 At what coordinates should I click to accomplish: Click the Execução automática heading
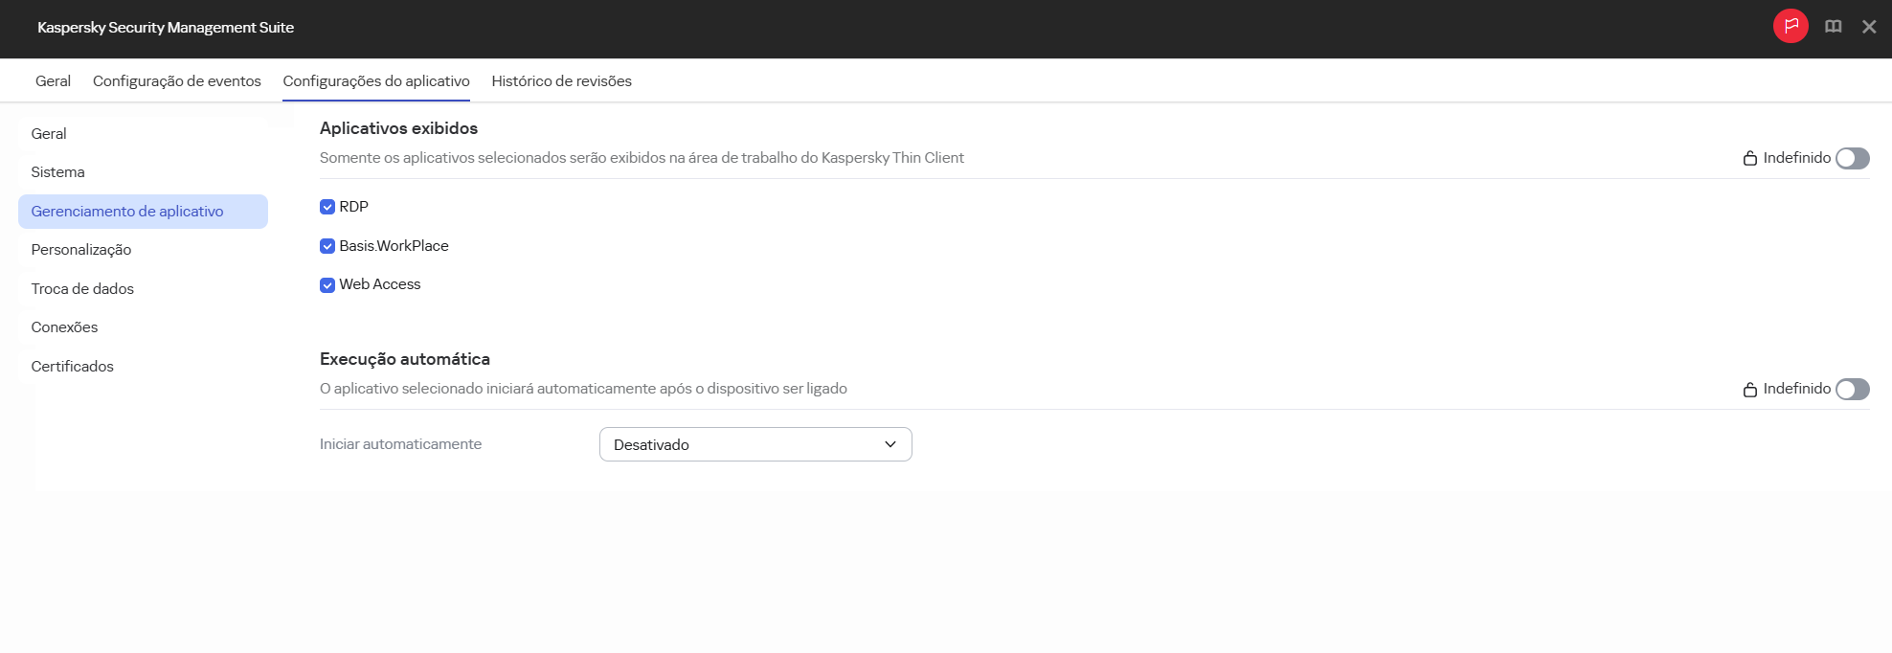(x=405, y=359)
